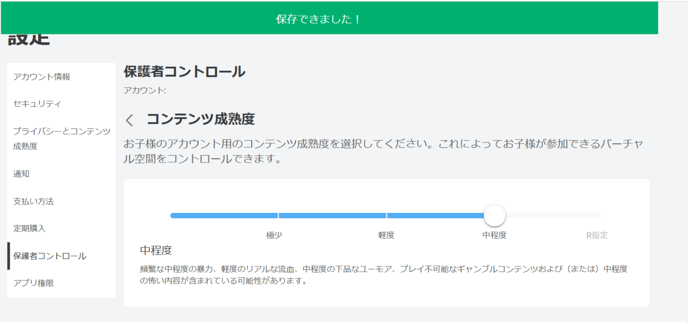
Task: Select プライバシーとコンテンツ成熟度 in sidebar
Action: 61,138
